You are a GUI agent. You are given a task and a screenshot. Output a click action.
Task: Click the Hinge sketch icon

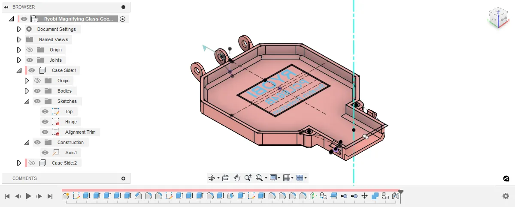56,122
